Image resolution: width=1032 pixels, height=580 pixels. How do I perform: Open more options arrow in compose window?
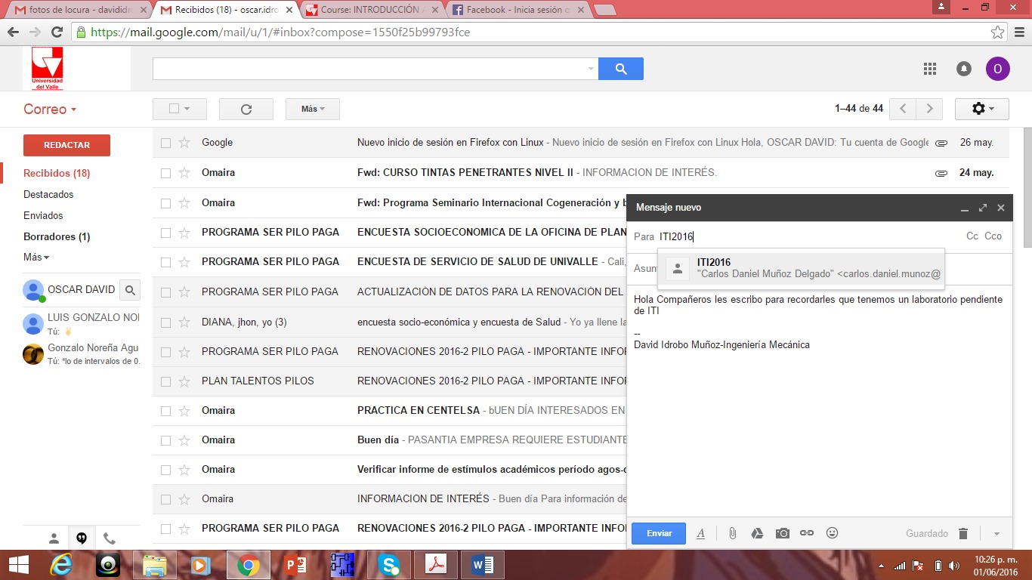pyautogui.click(x=996, y=534)
